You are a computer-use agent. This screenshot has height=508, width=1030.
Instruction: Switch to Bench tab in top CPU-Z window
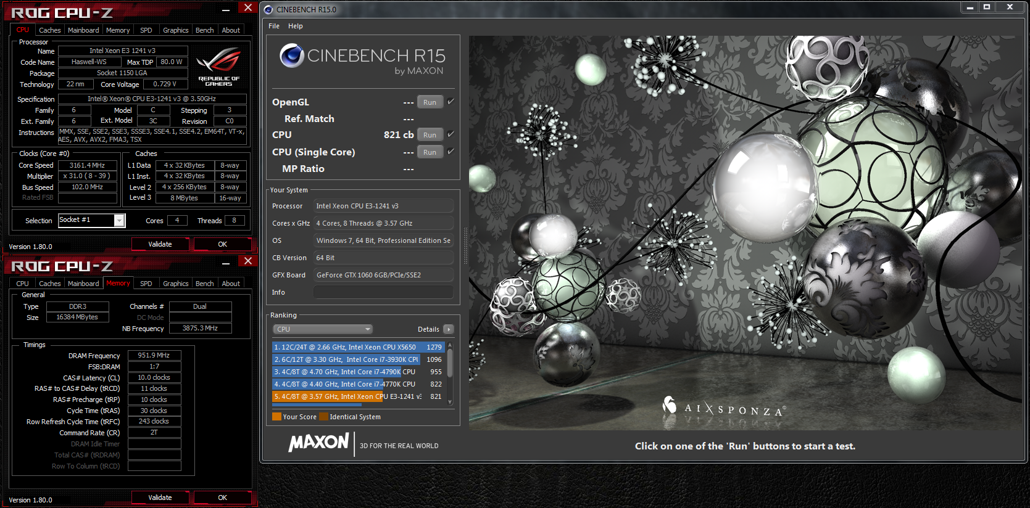205,30
